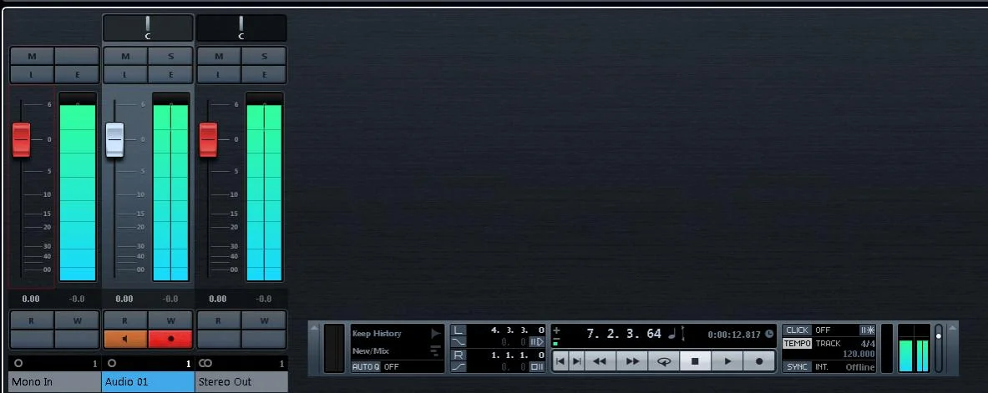
Task: Click the Stereo Out peak level -0.0
Action: (x=264, y=300)
